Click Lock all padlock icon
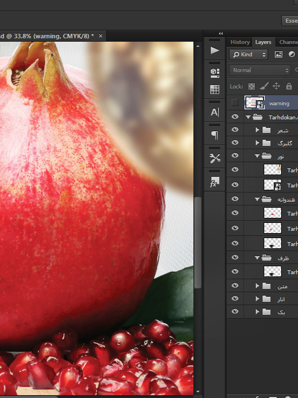The width and height of the screenshot is (298, 398). click(x=289, y=86)
